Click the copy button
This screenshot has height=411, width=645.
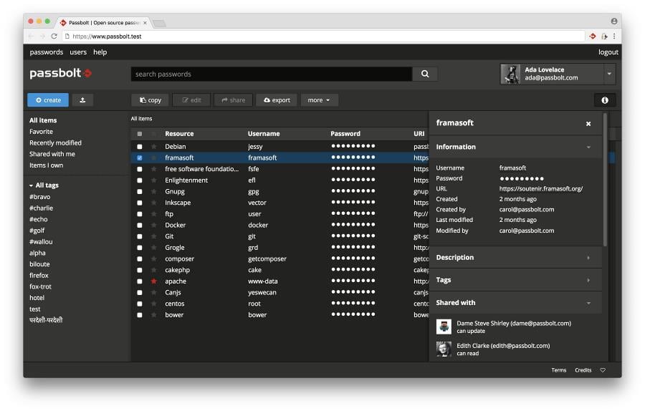point(150,100)
